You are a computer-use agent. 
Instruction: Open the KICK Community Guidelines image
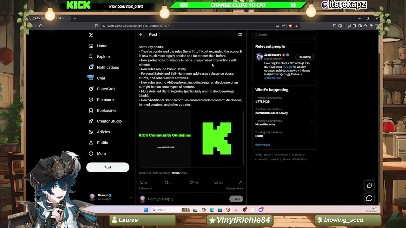191,138
